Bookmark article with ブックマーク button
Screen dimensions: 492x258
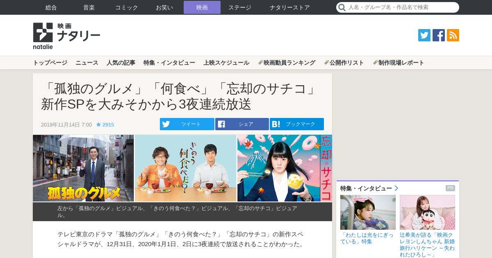297,124
